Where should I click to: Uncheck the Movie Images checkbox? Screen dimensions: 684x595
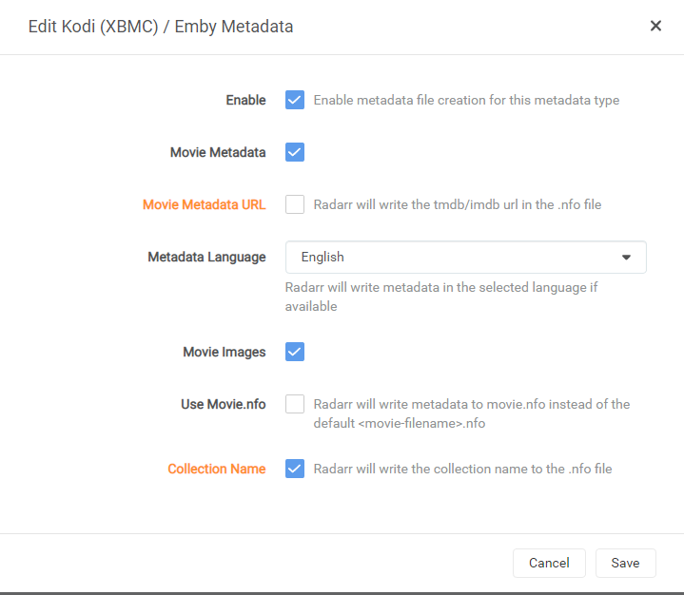295,352
